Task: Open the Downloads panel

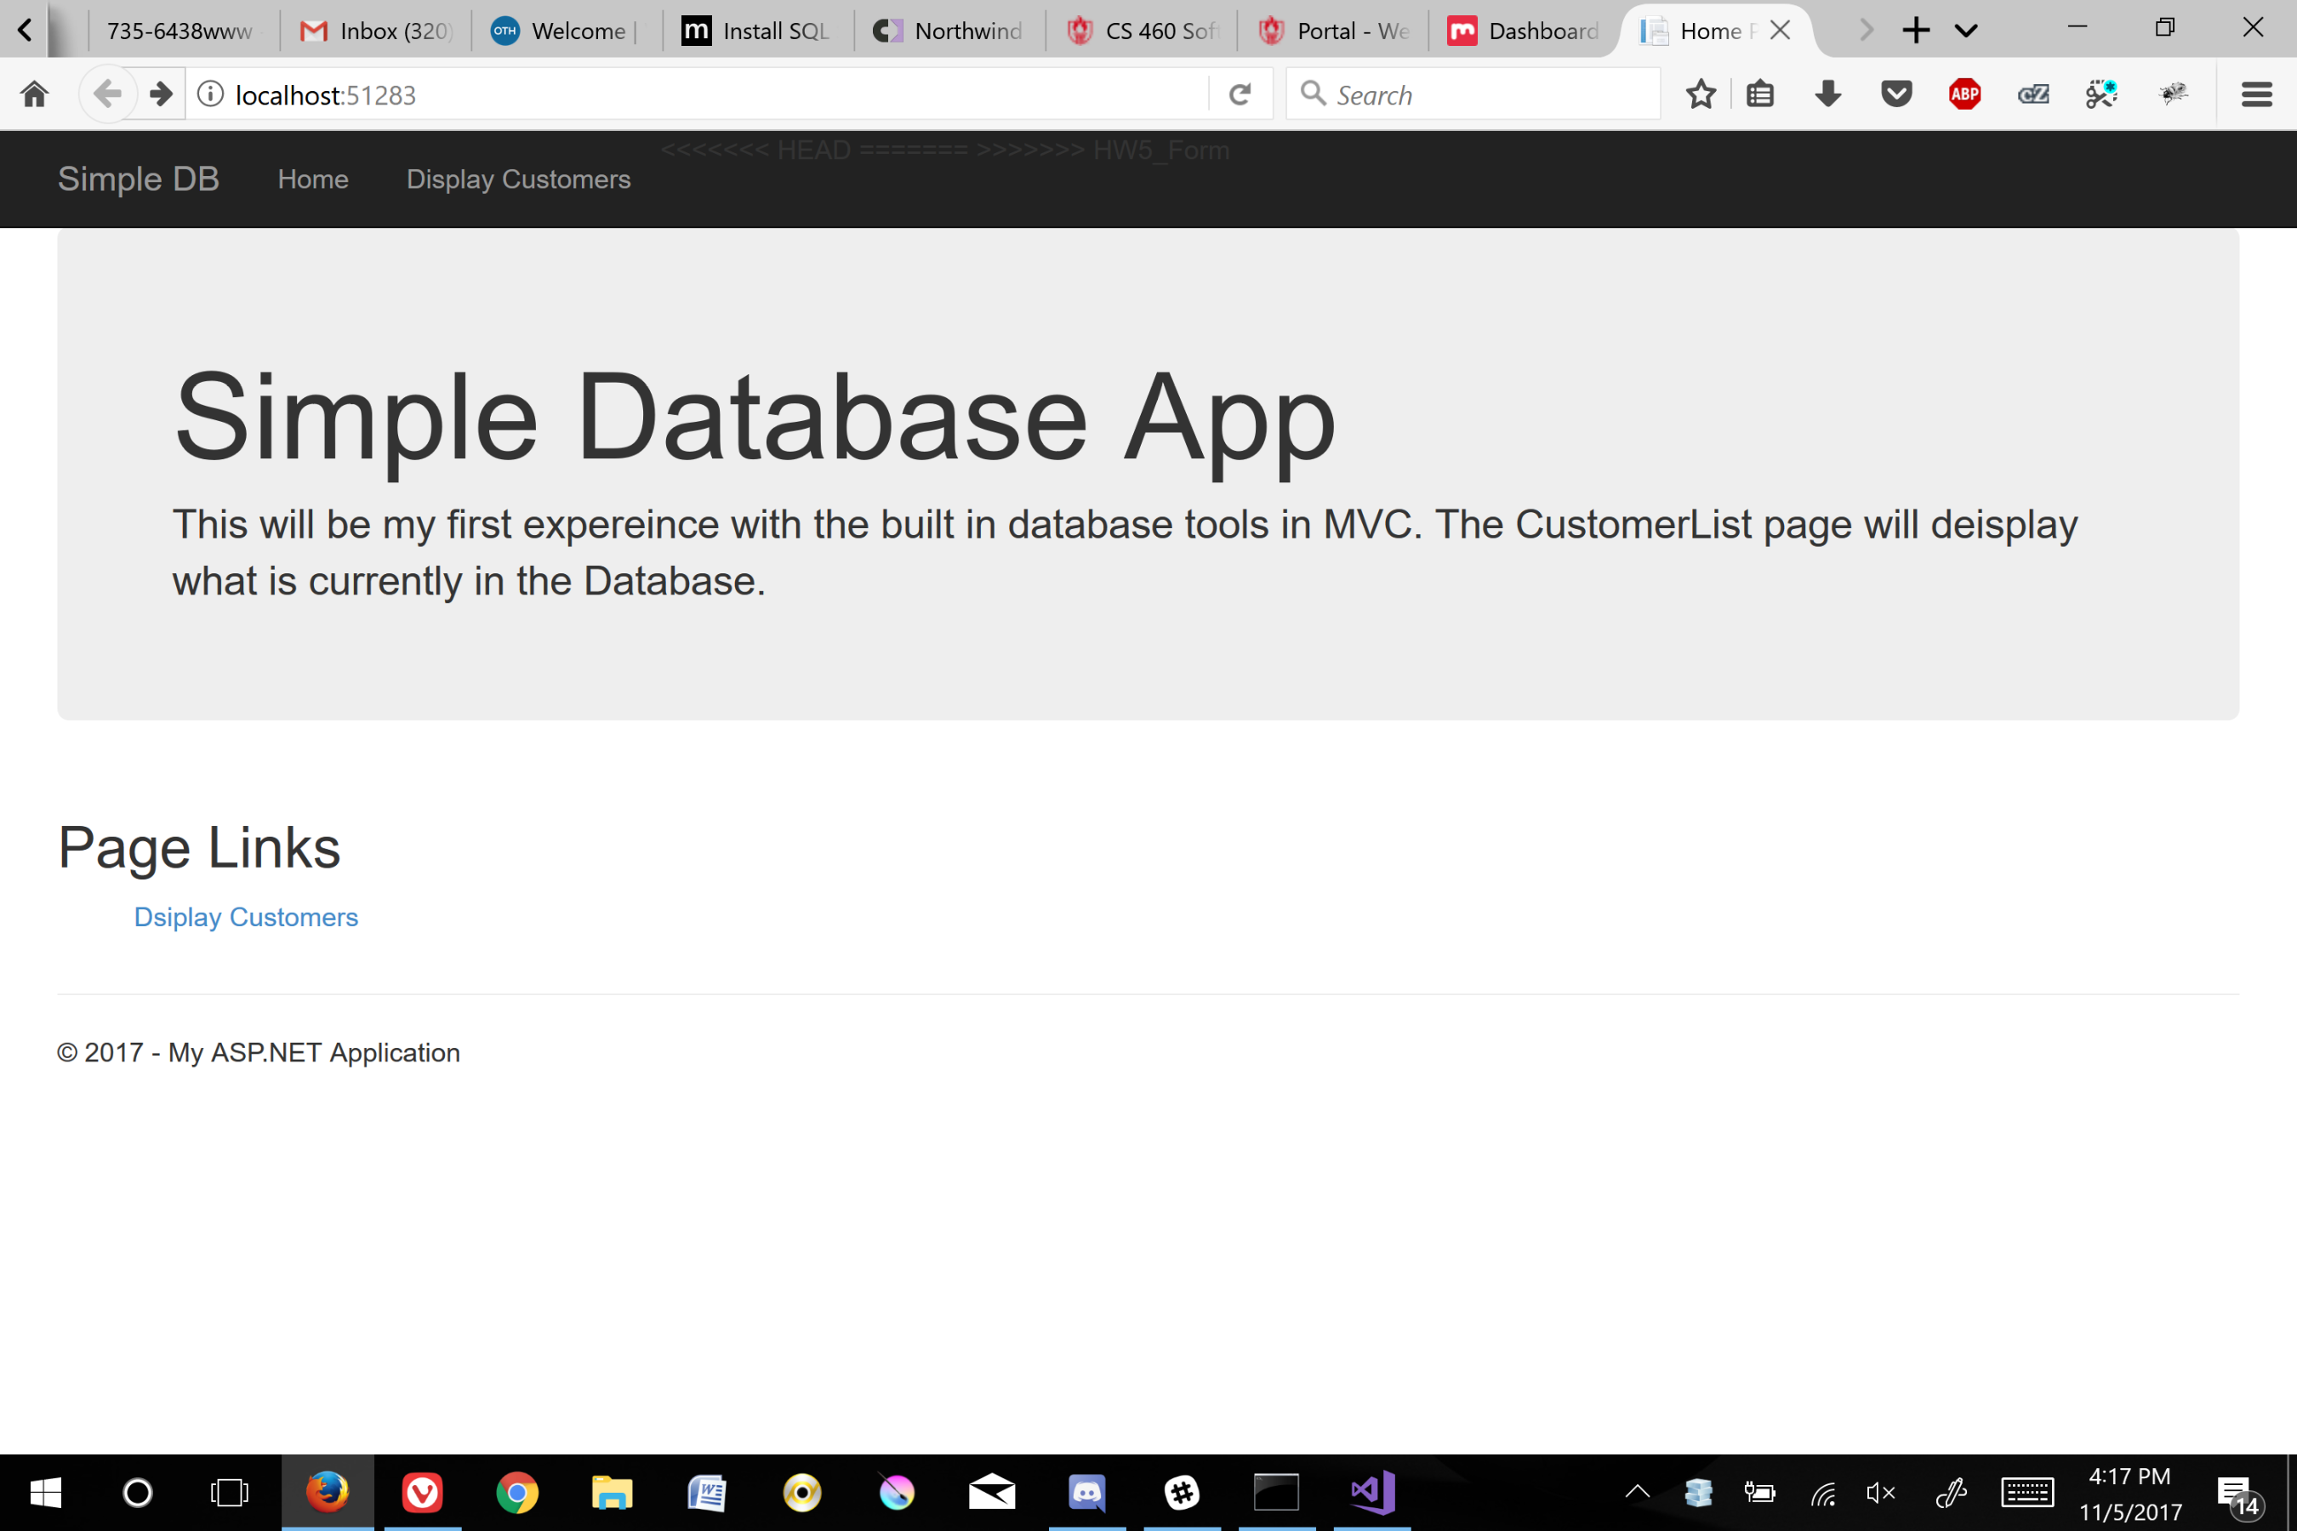Action: (1827, 94)
